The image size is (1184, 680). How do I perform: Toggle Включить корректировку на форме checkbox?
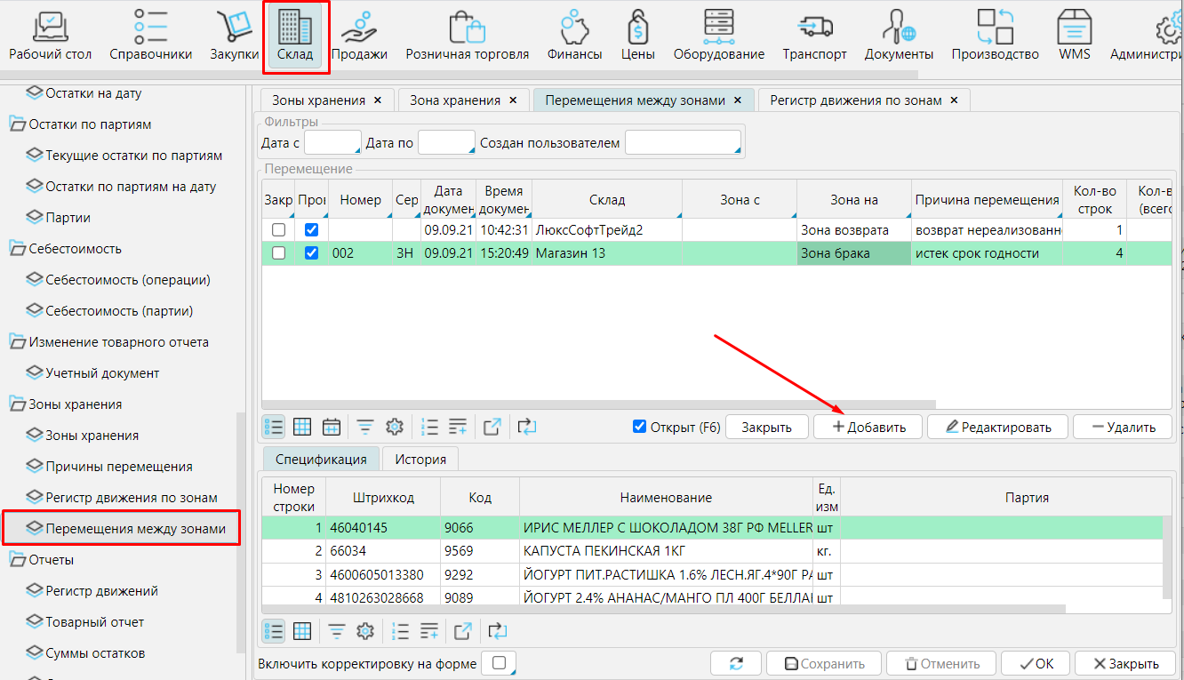click(500, 663)
